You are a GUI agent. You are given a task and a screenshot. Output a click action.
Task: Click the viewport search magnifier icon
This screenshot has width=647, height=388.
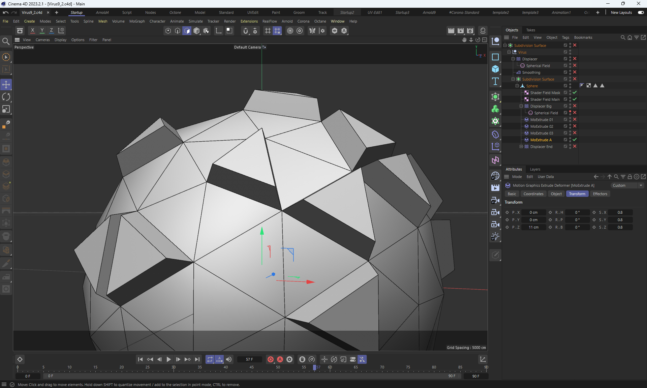[x=6, y=41]
